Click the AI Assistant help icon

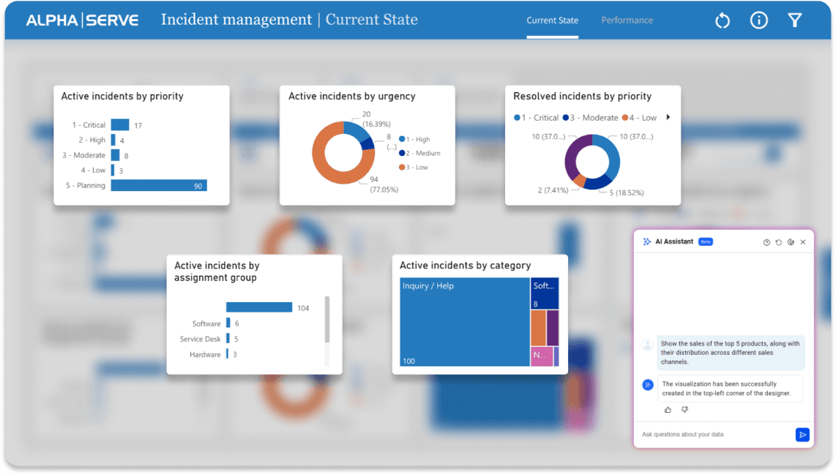coord(766,242)
